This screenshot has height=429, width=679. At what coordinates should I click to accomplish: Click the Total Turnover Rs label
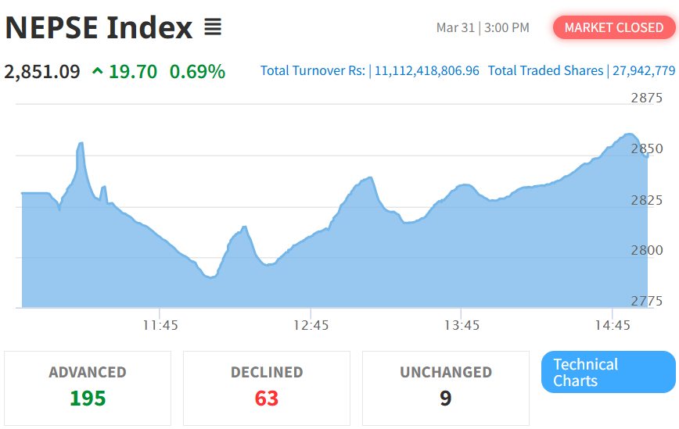(312, 71)
